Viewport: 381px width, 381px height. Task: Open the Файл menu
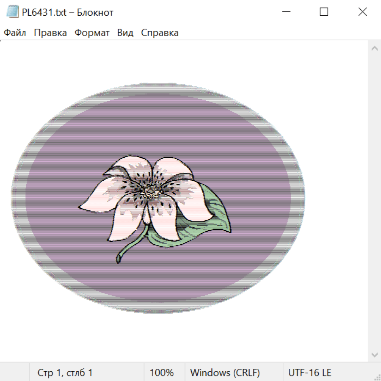click(15, 33)
